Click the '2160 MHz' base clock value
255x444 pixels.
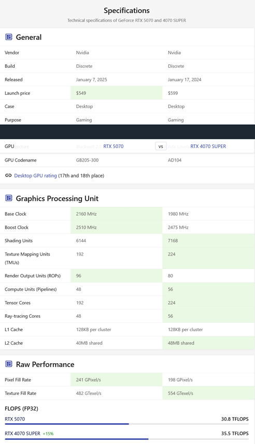tap(86, 214)
